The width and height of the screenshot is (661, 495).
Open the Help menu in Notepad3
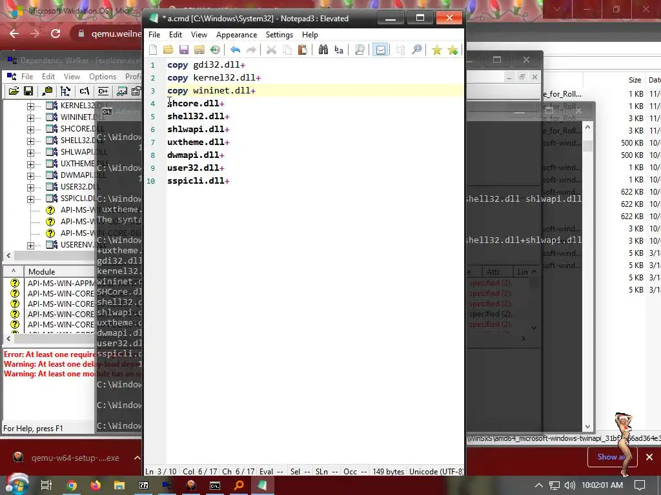pos(310,35)
